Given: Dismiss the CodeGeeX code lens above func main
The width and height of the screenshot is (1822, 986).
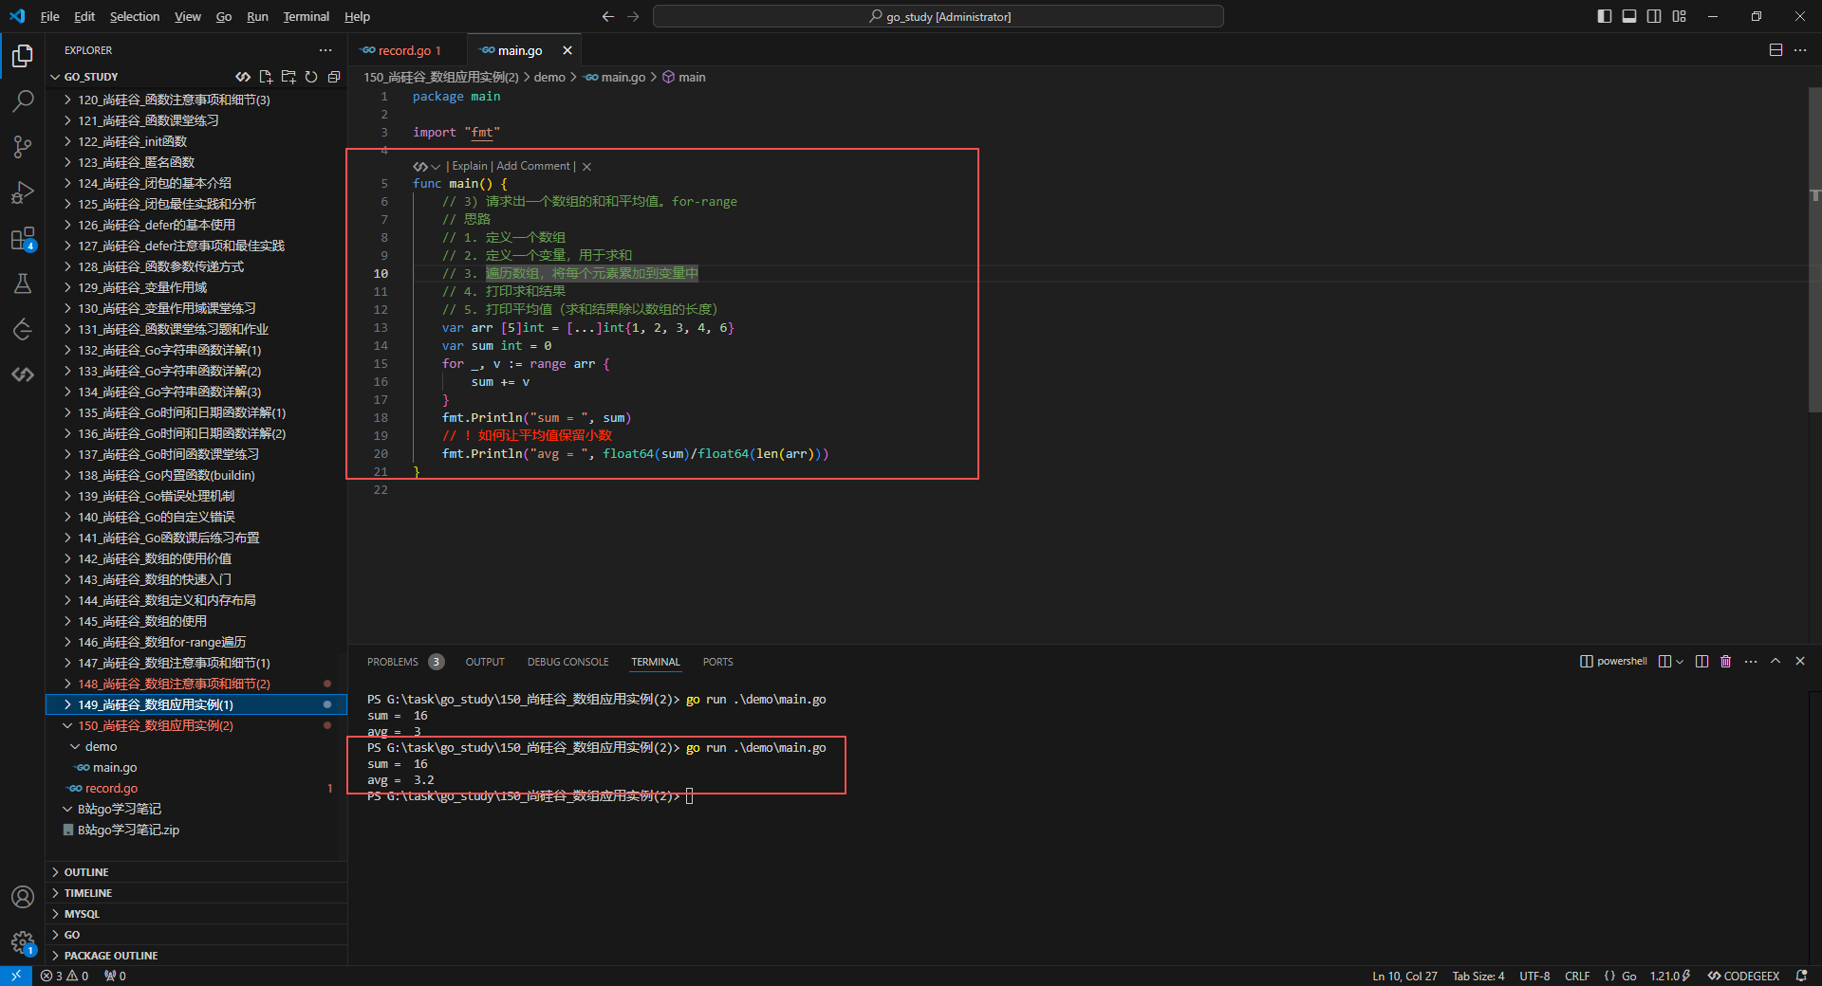Looking at the screenshot, I should pyautogui.click(x=586, y=167).
